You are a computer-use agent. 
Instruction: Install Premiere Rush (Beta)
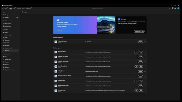[140, 62]
